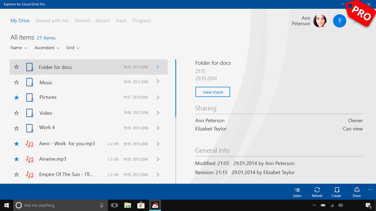The height and width of the screenshot is (211, 376).
Task: Click Ann Peterson's profile picture
Action: point(320,21)
